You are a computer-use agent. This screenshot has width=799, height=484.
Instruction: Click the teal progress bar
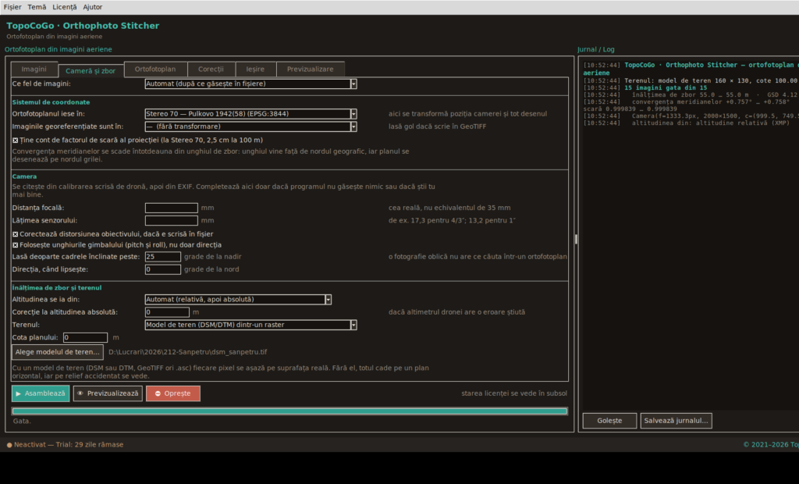[289, 411]
